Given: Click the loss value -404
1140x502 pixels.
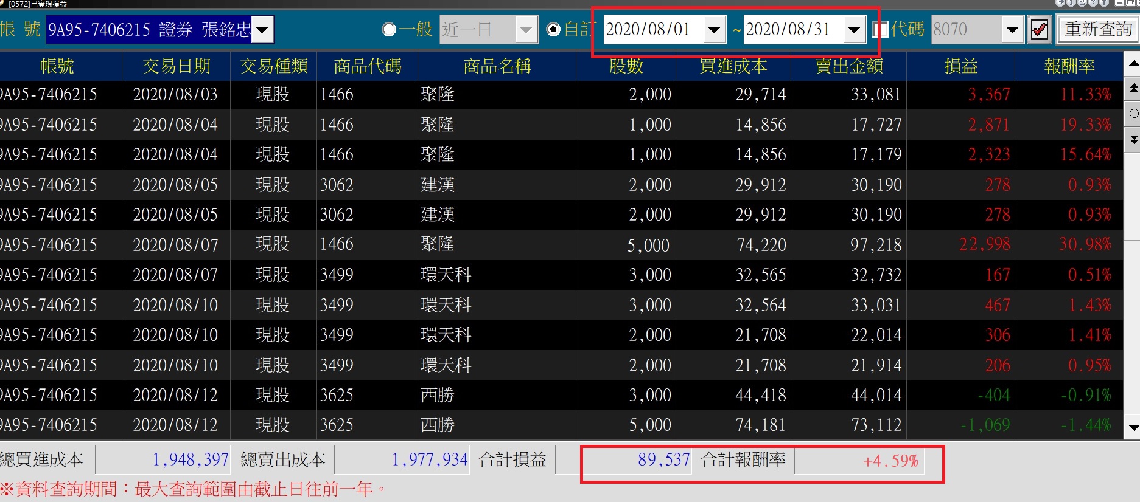Looking at the screenshot, I should coord(994,395).
